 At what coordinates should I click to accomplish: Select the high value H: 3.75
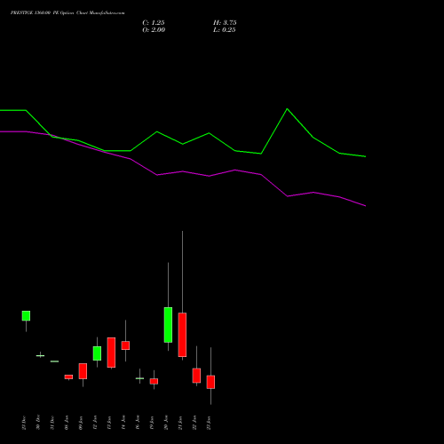225,23
